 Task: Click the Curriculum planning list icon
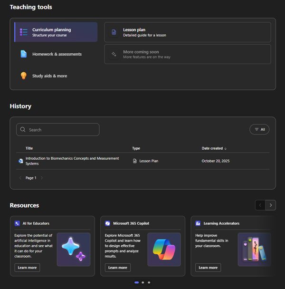click(23, 32)
